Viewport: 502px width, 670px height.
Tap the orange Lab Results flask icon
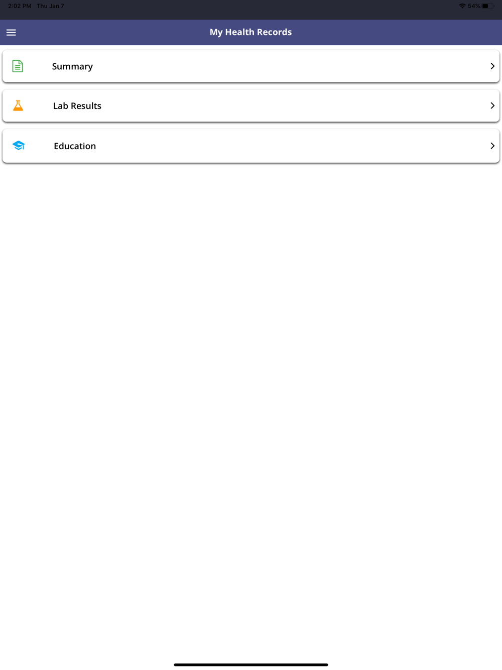(x=18, y=105)
